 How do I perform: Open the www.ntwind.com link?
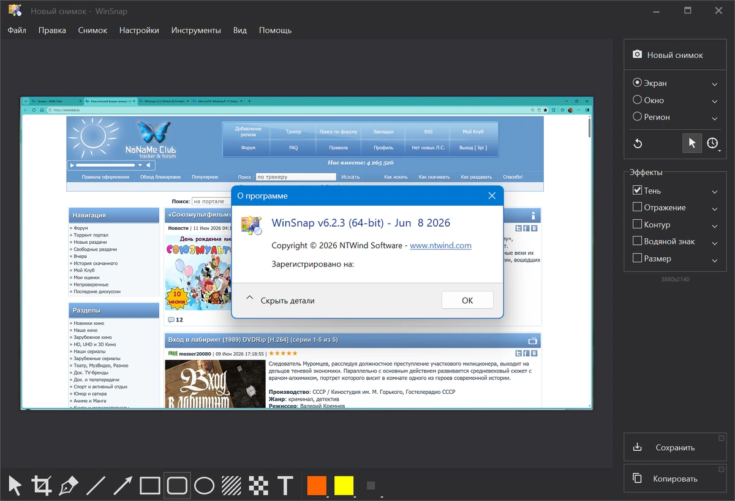440,245
